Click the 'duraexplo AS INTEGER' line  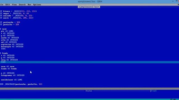(x=12, y=47)
